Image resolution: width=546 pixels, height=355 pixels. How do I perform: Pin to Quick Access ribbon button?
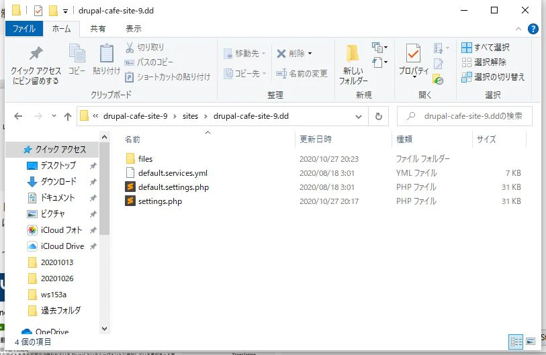point(36,64)
